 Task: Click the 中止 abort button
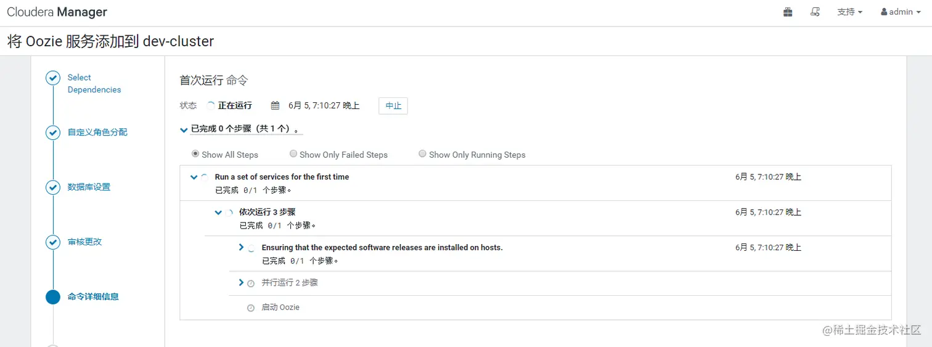pos(393,106)
